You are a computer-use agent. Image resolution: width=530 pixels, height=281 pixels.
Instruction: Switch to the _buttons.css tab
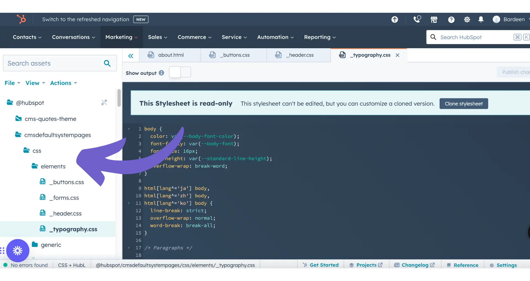point(234,55)
